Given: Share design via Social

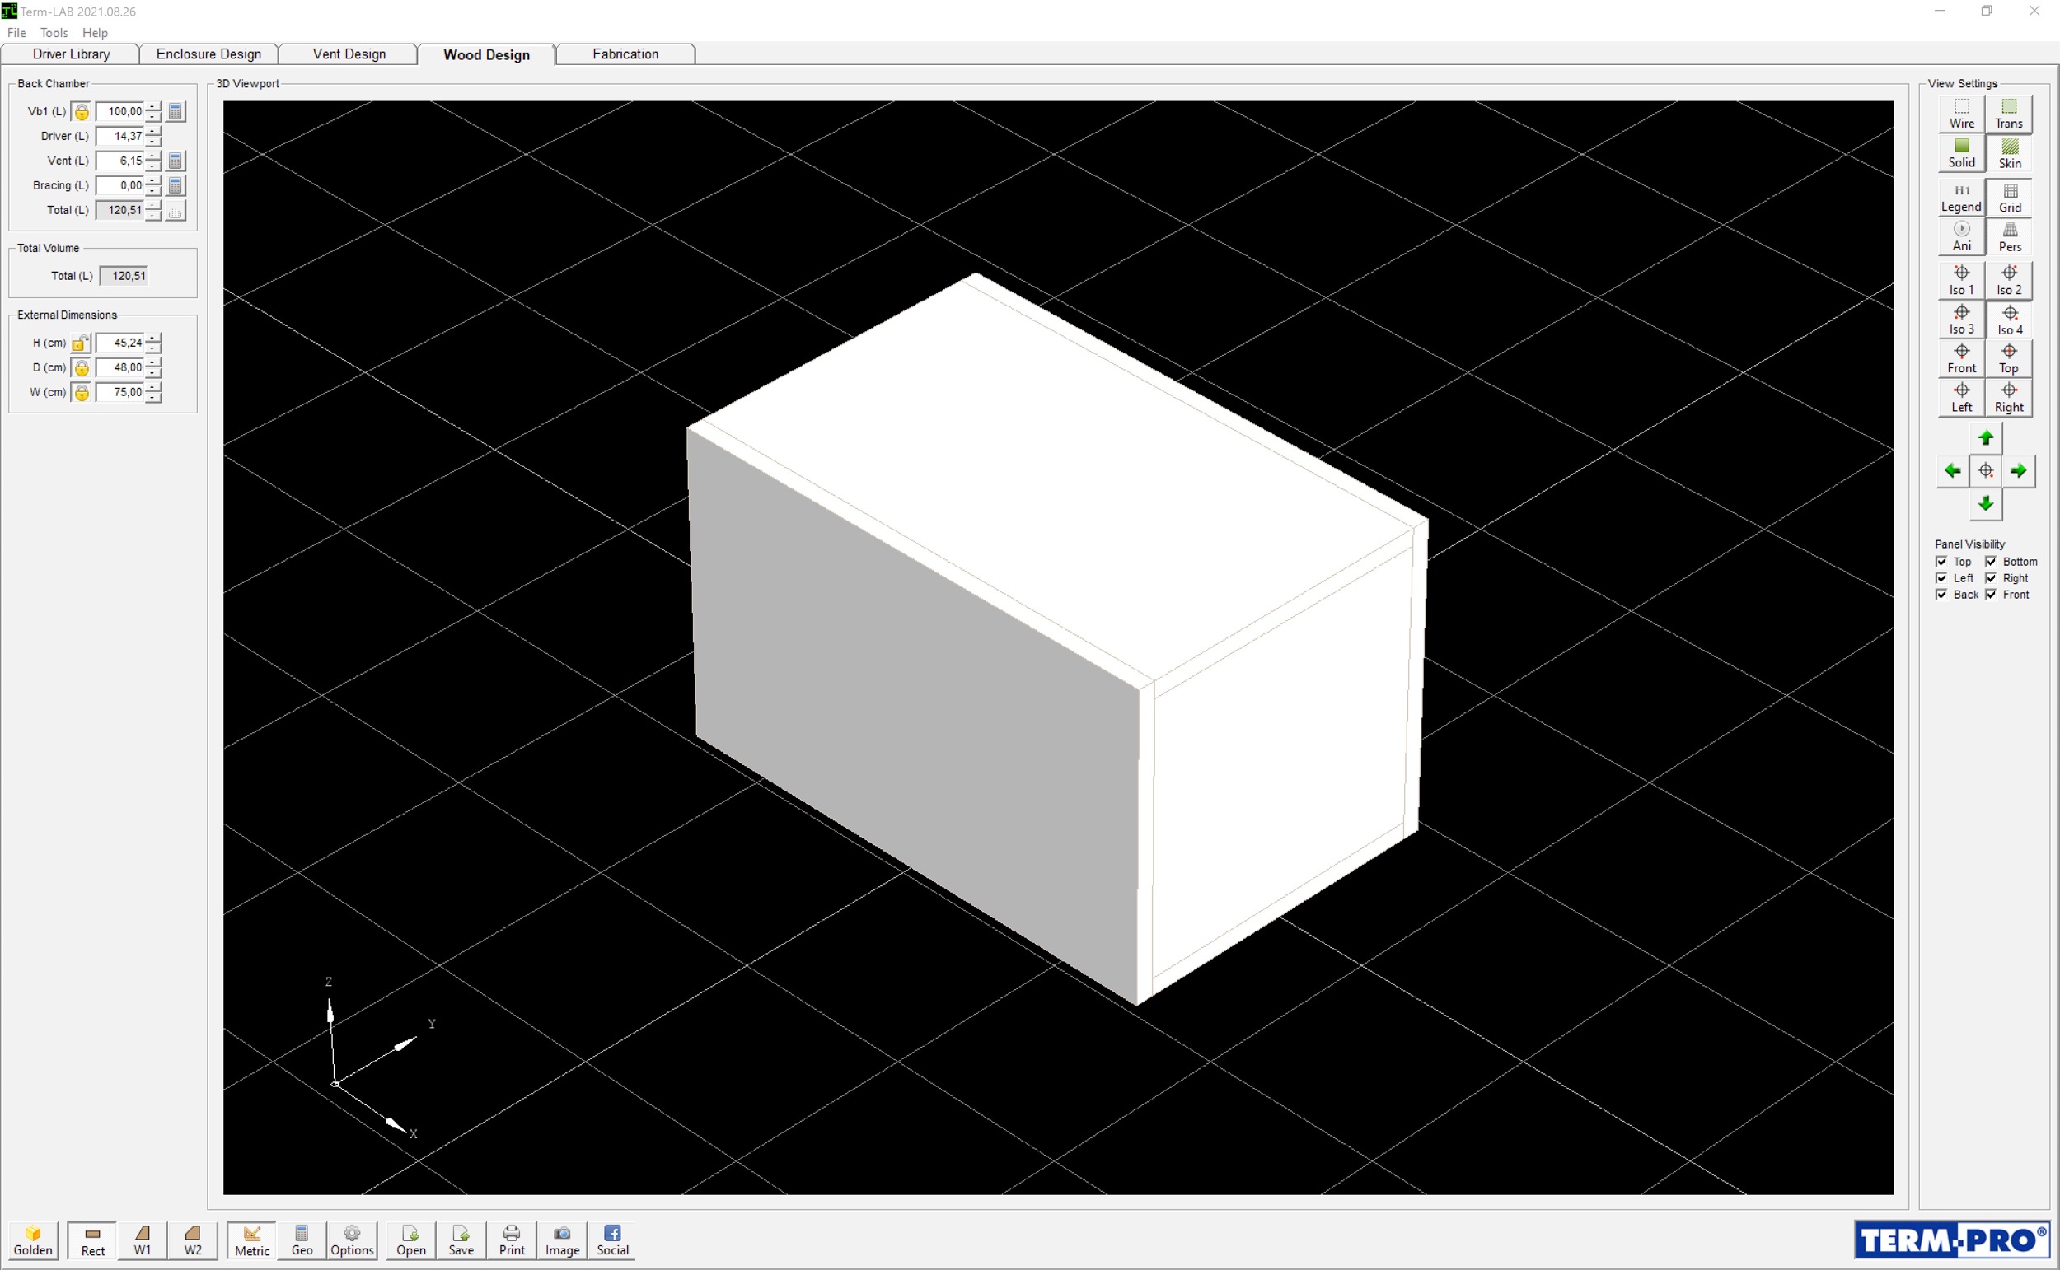Looking at the screenshot, I should (611, 1240).
